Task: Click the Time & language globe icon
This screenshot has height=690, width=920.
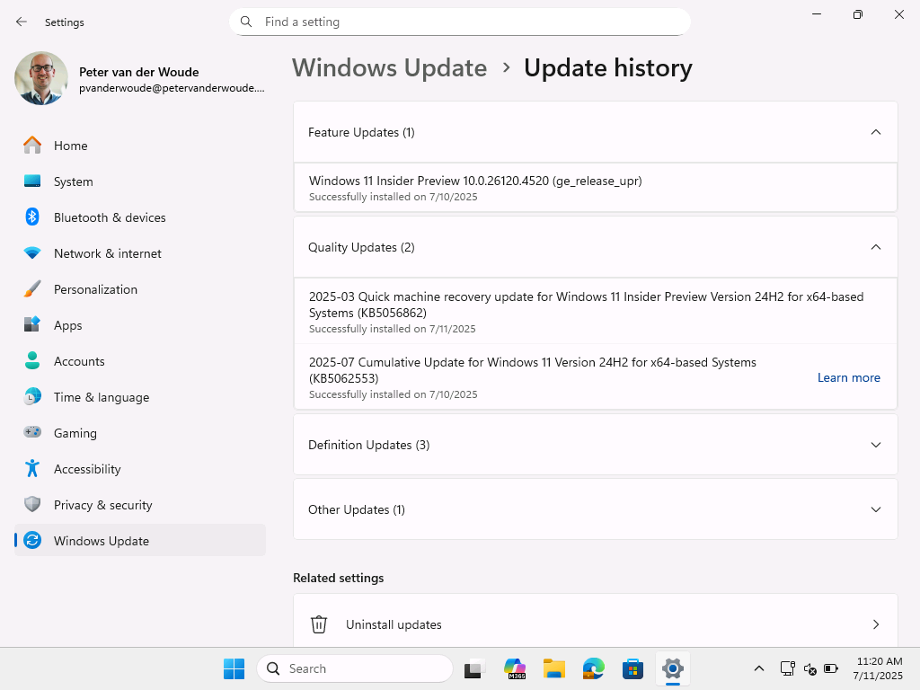Action: tap(32, 397)
